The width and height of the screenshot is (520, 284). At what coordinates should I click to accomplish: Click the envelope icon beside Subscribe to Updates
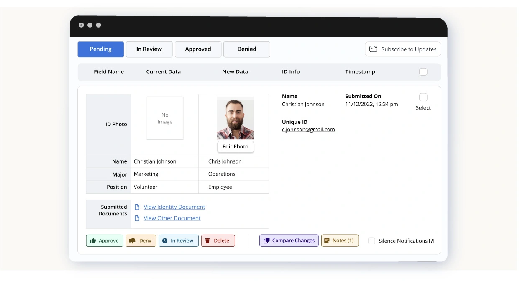click(x=373, y=49)
